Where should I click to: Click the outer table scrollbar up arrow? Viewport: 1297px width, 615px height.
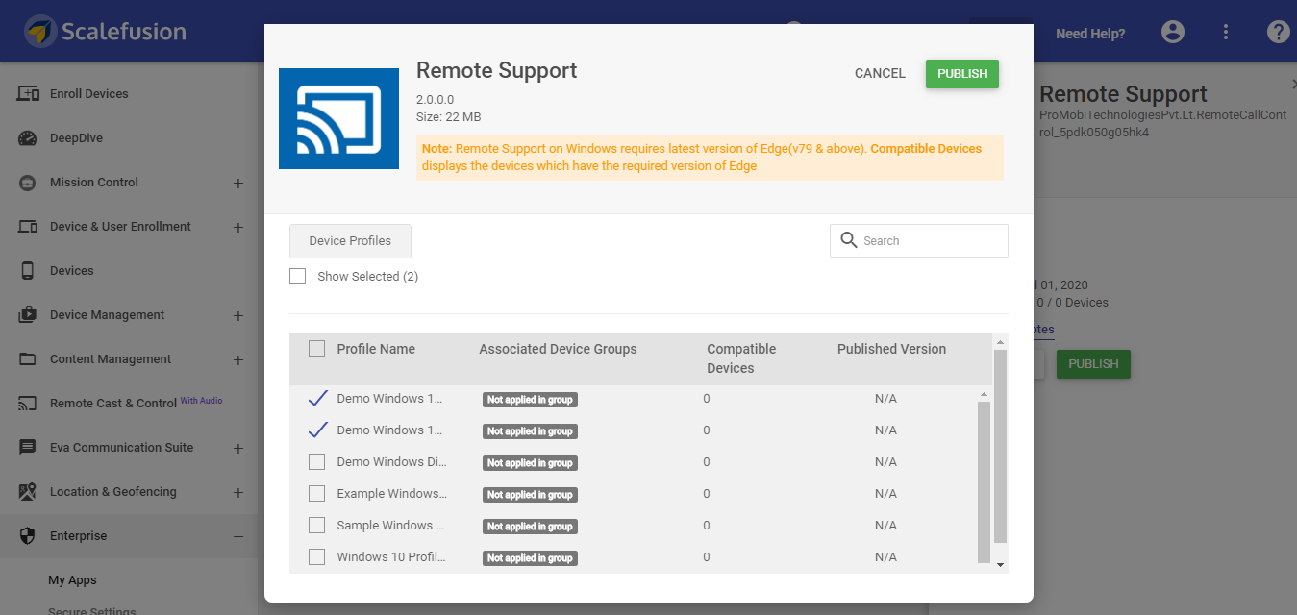click(1000, 342)
